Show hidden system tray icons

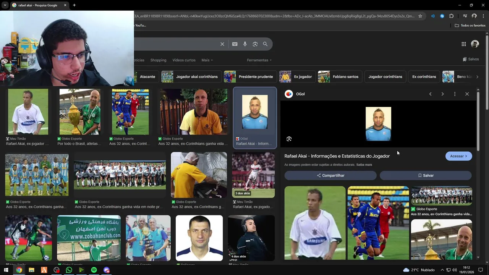click(x=442, y=270)
